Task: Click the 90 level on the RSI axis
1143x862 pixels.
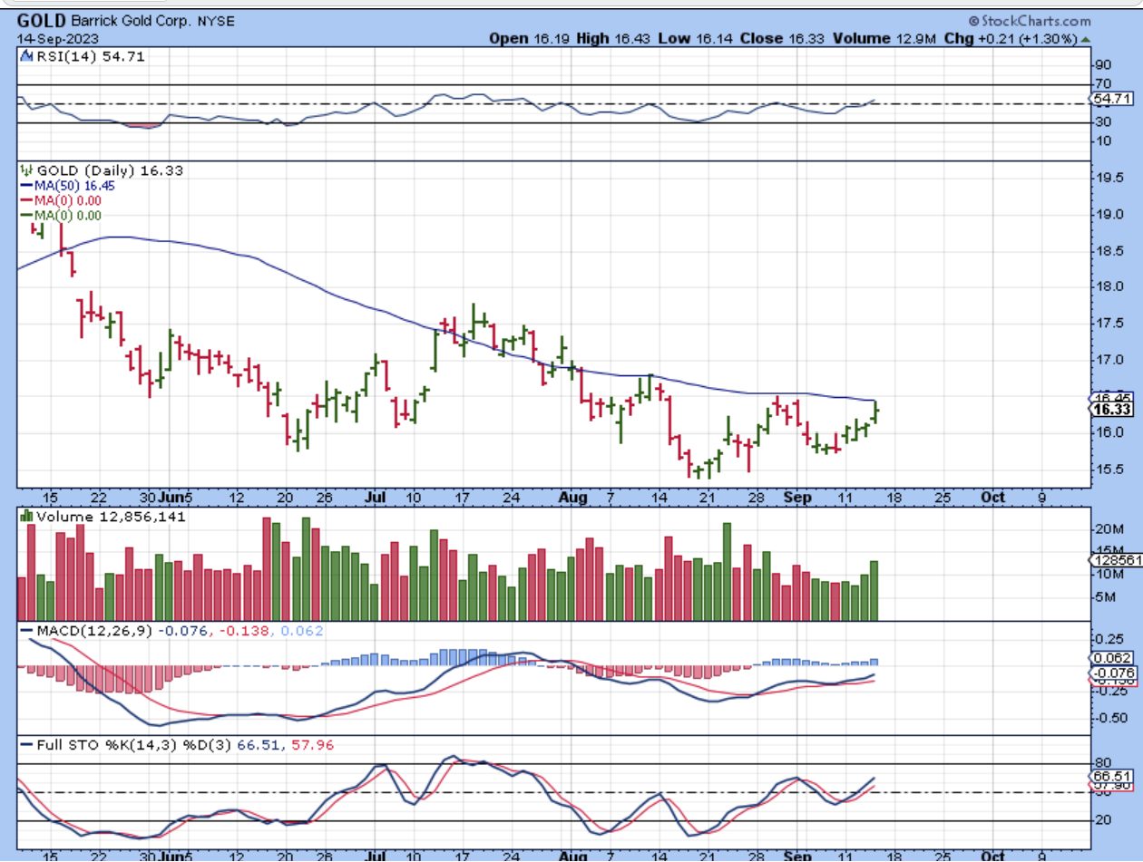Action: [1103, 65]
